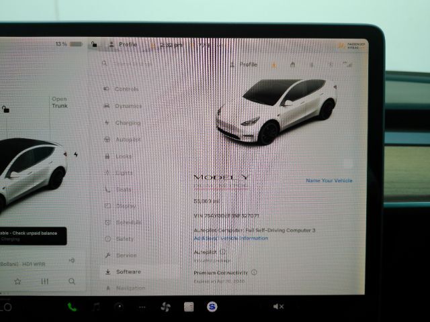430x322 pixels.
Task: Open the media equalizer icon
Action: (45, 282)
